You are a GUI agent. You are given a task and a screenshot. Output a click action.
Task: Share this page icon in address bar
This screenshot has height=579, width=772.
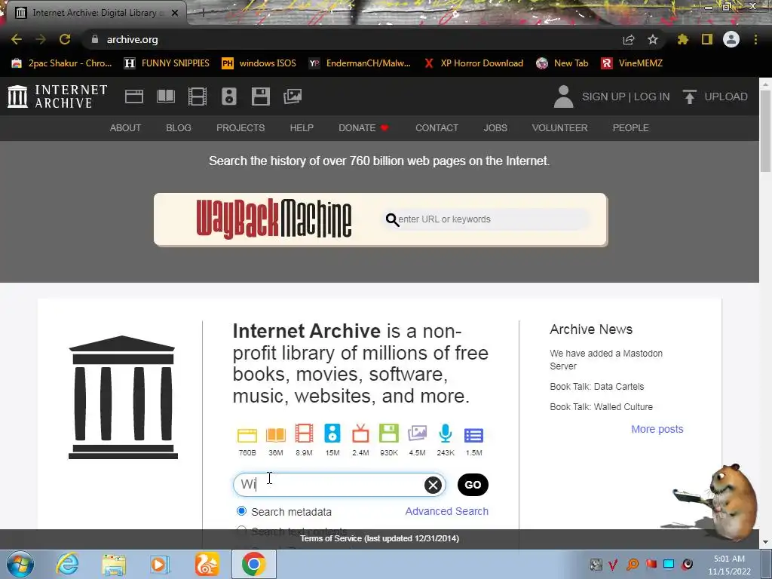(x=629, y=39)
